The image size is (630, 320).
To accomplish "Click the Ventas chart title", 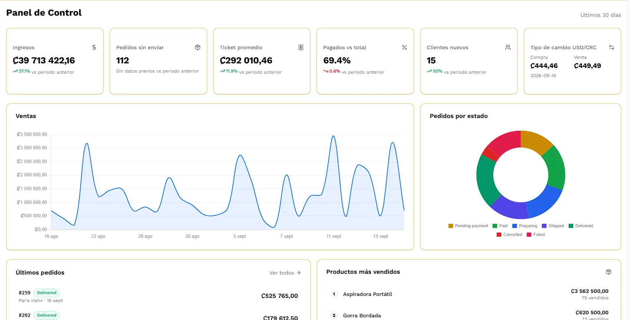I will (26, 116).
